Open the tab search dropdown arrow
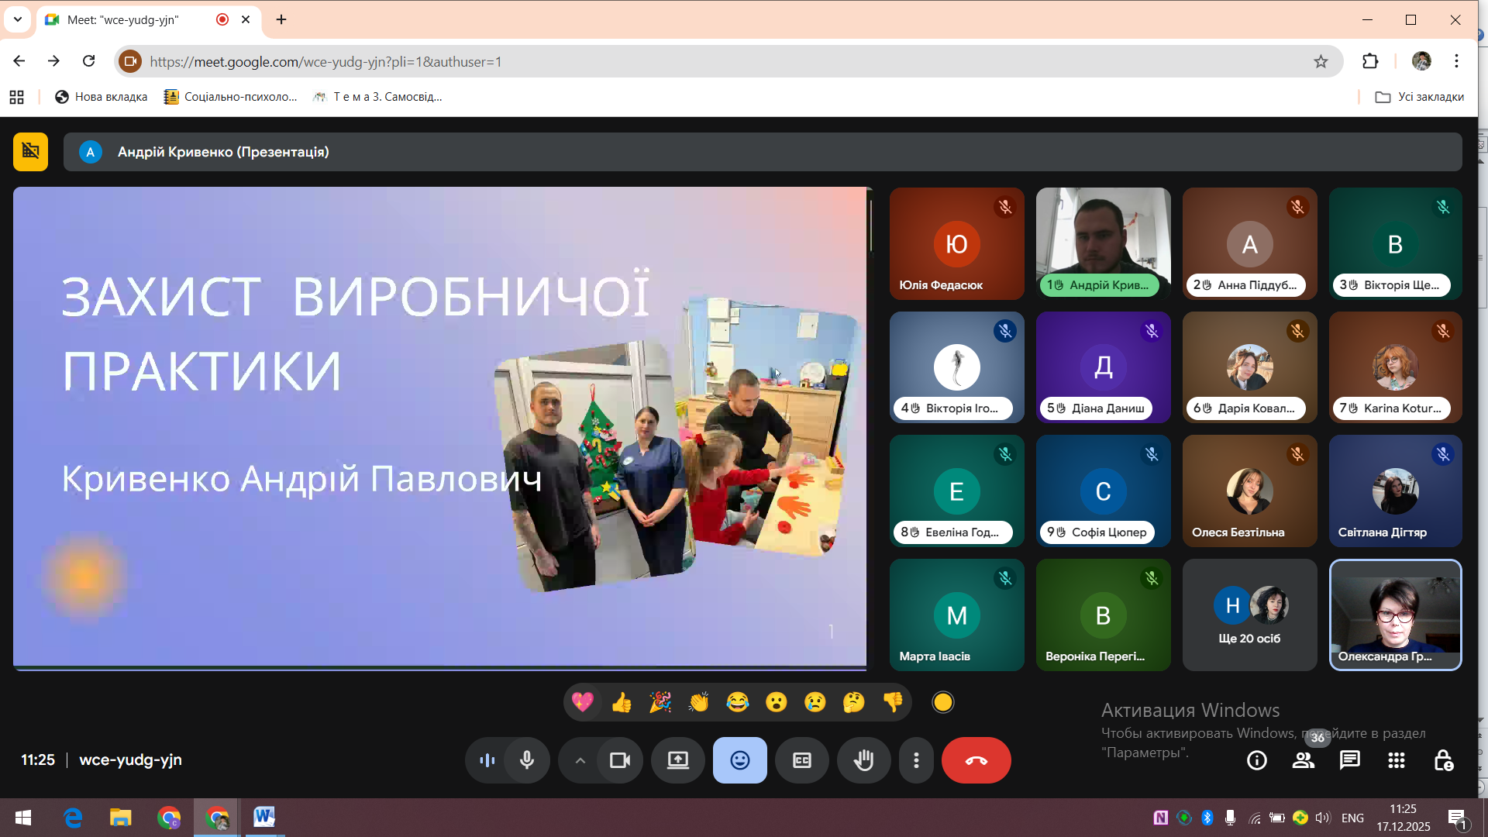1488x837 pixels. pyautogui.click(x=18, y=19)
